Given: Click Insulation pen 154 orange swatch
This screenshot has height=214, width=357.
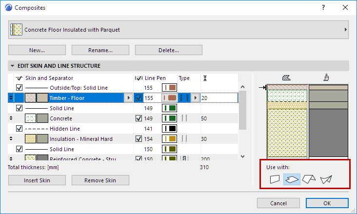Looking at the screenshot, I should (x=169, y=139).
